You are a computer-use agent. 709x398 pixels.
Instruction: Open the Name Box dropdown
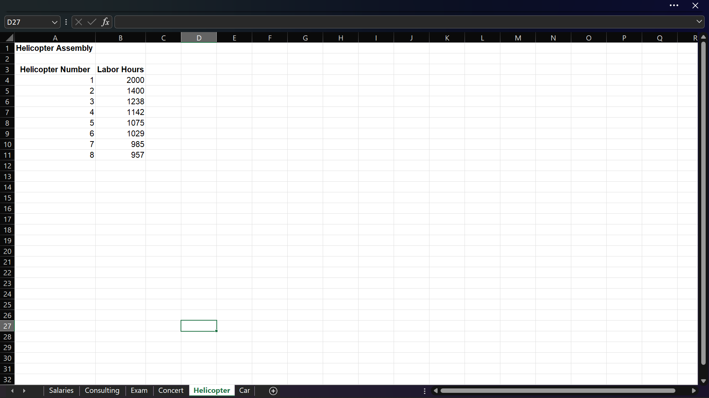click(54, 22)
